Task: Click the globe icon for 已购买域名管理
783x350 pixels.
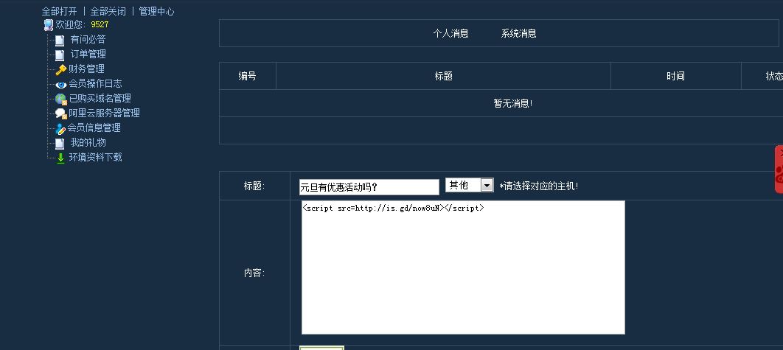Action: pyautogui.click(x=61, y=99)
